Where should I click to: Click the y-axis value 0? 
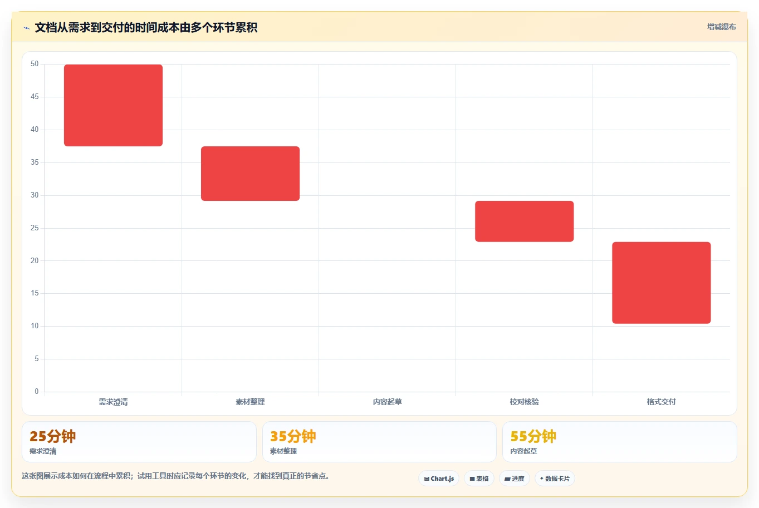(x=37, y=392)
